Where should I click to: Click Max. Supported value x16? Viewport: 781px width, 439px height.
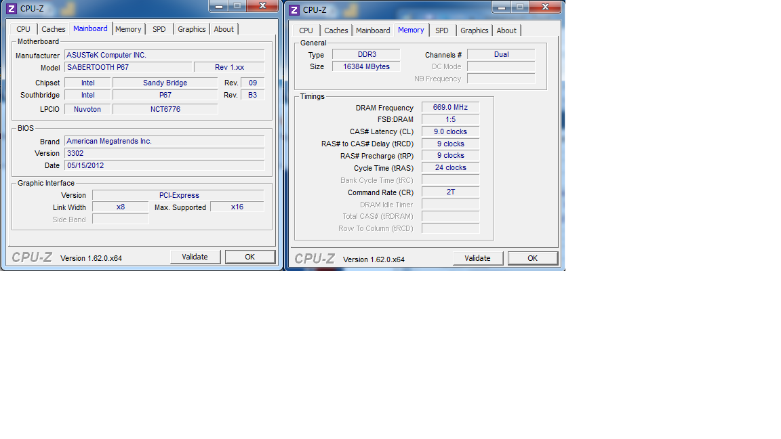pyautogui.click(x=237, y=207)
